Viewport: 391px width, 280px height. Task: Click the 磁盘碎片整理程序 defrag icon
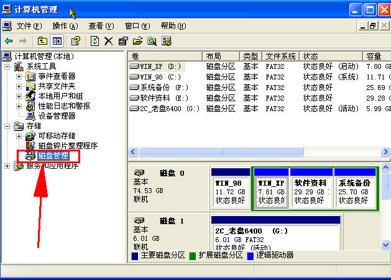coord(30,146)
